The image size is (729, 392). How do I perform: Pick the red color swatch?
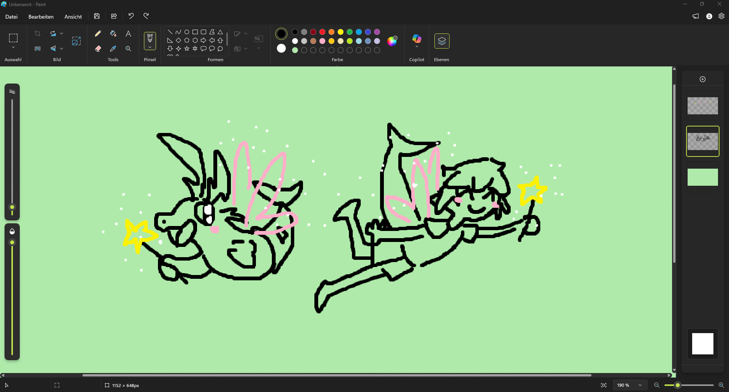click(x=322, y=32)
